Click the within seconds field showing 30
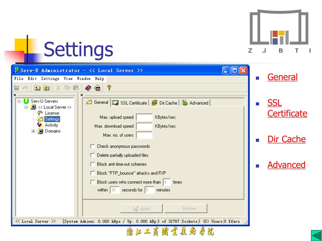Viewport: 322px width, 241px height. point(115,190)
